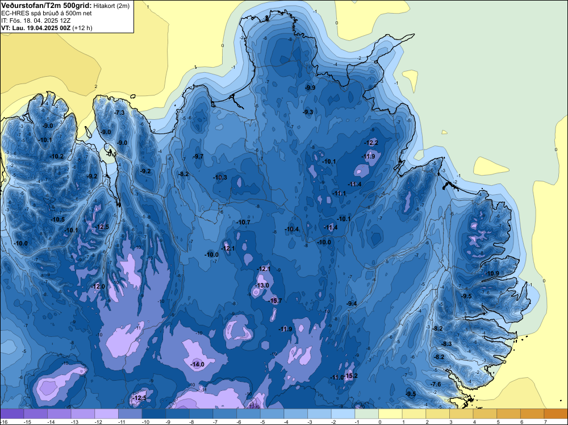Click the -10.9 temperature label

point(492,273)
